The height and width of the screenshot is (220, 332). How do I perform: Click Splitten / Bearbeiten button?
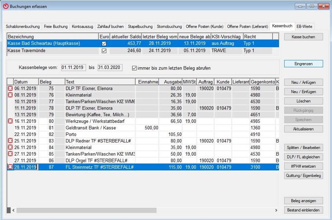[303, 148]
